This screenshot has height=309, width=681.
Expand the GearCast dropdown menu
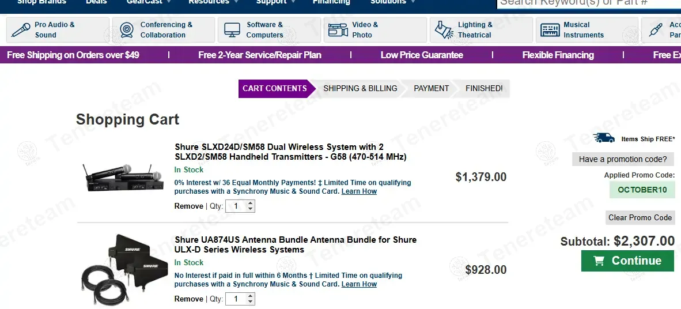click(169, 2)
